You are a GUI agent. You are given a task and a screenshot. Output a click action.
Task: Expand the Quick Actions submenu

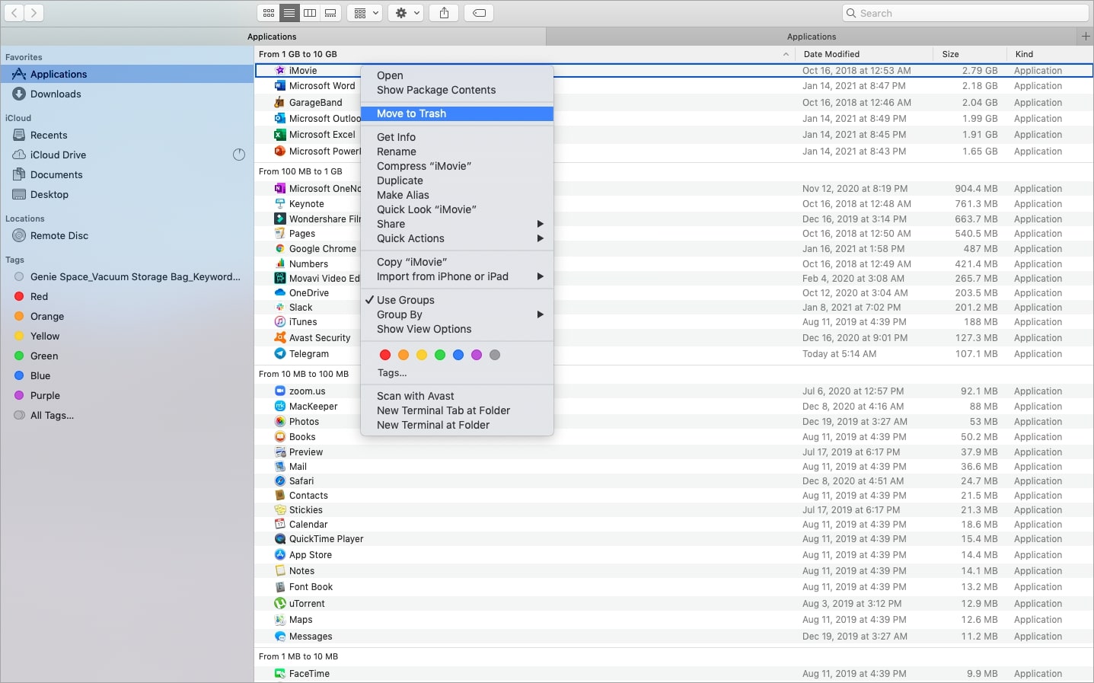[457, 238]
